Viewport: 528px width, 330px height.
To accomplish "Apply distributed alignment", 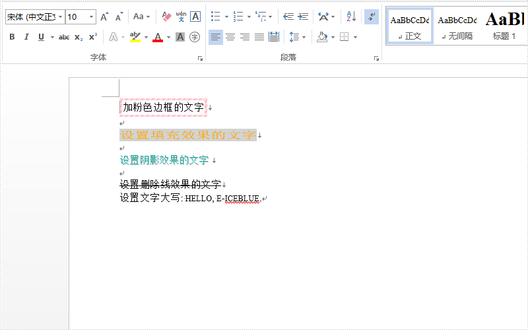I will pos(274,37).
